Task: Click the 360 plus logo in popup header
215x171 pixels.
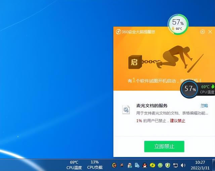Action: pos(118,32)
